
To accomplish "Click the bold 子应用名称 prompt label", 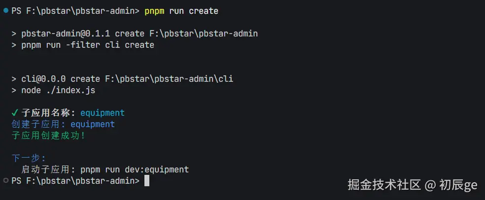I will click(48, 113).
